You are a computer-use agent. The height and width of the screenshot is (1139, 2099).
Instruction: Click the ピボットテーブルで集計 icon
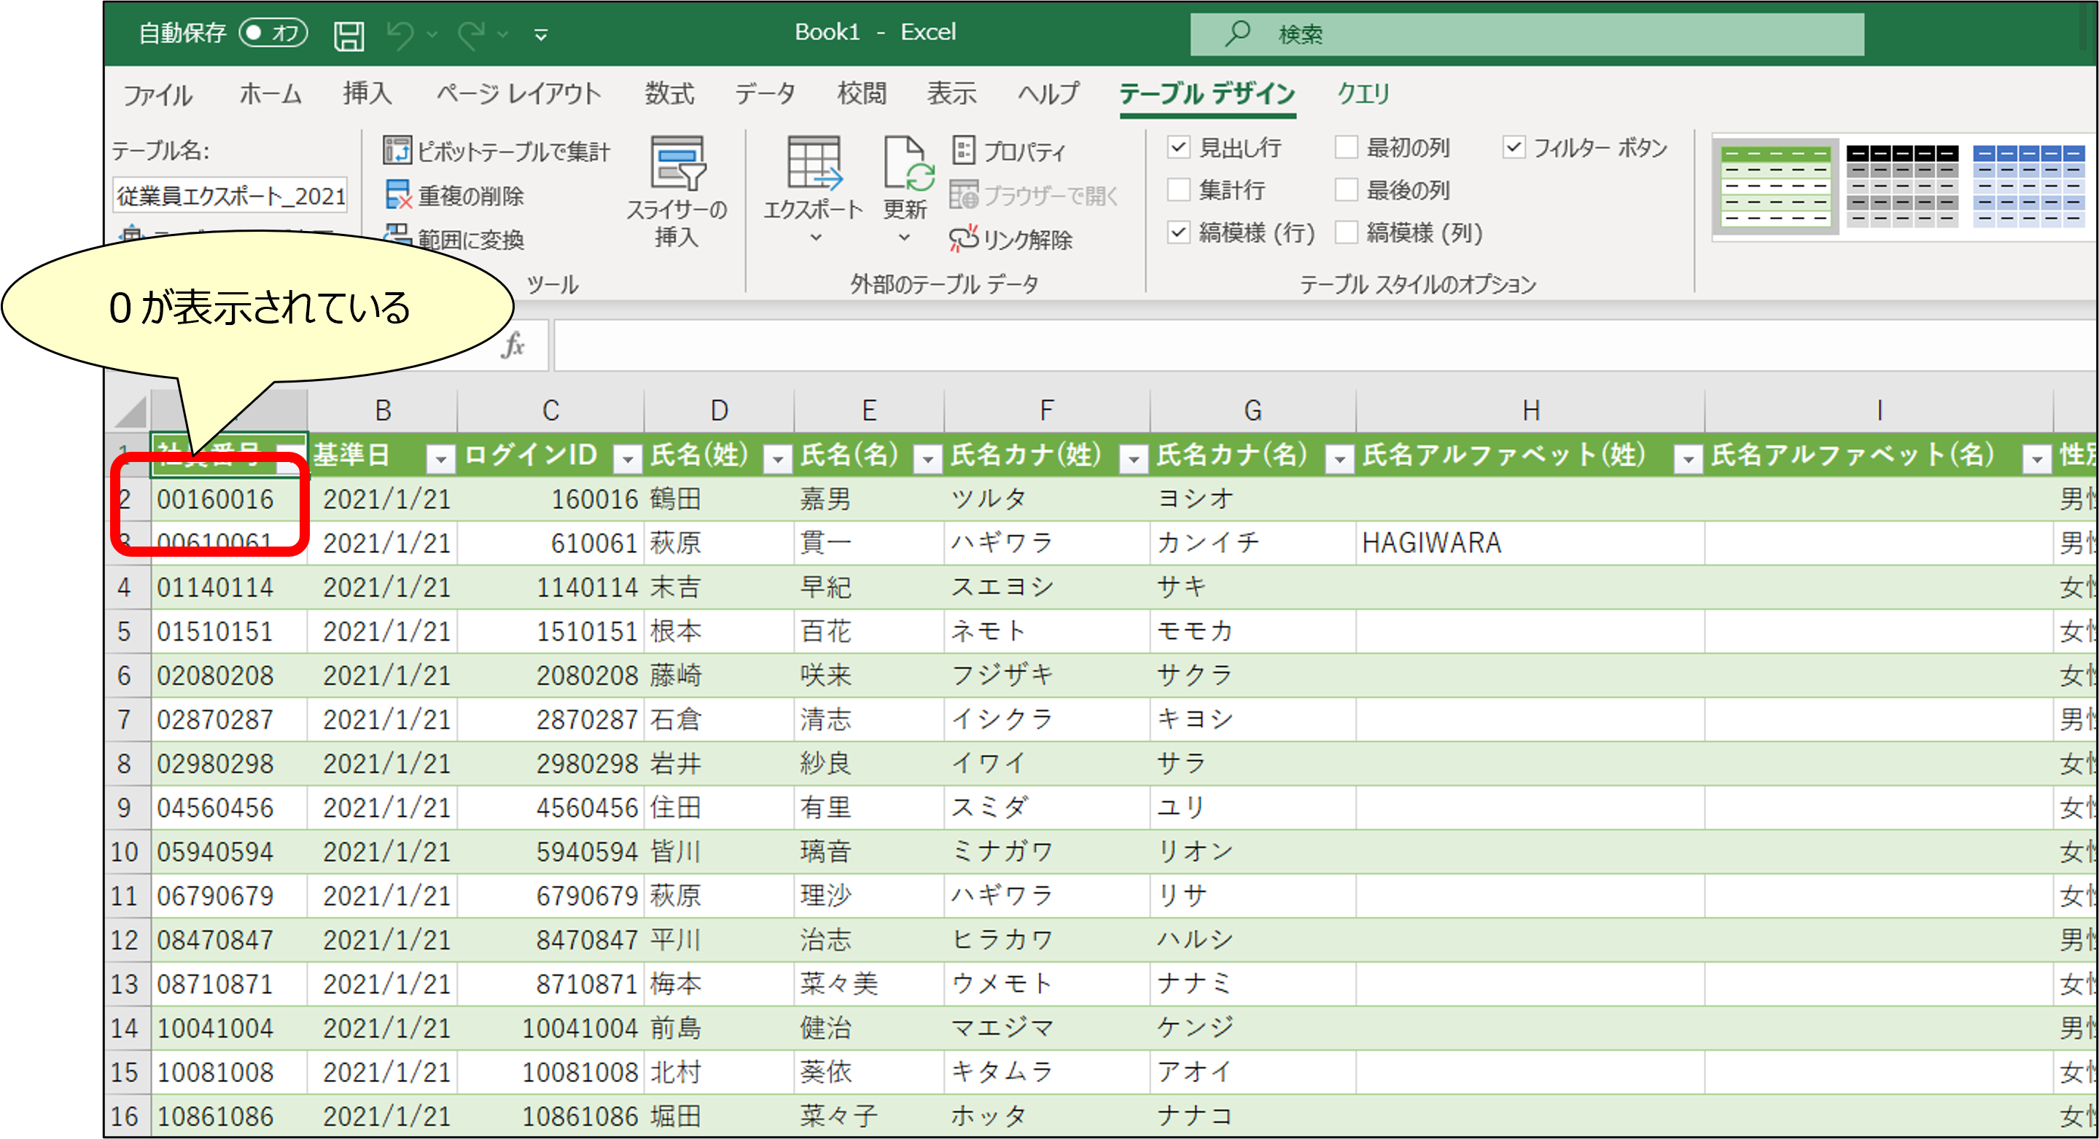click(397, 150)
